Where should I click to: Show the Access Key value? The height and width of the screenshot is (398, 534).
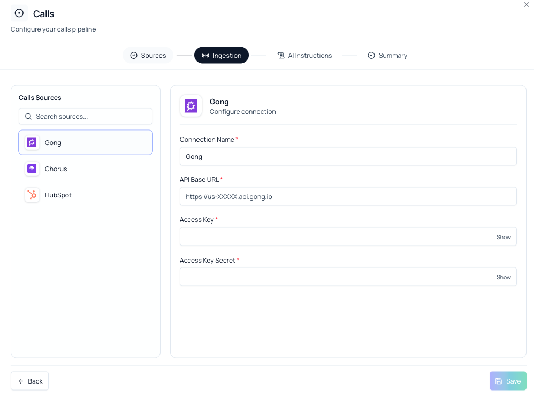click(x=504, y=237)
